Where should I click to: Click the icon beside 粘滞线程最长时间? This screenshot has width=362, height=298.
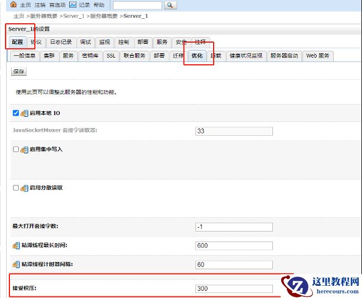coord(16,245)
